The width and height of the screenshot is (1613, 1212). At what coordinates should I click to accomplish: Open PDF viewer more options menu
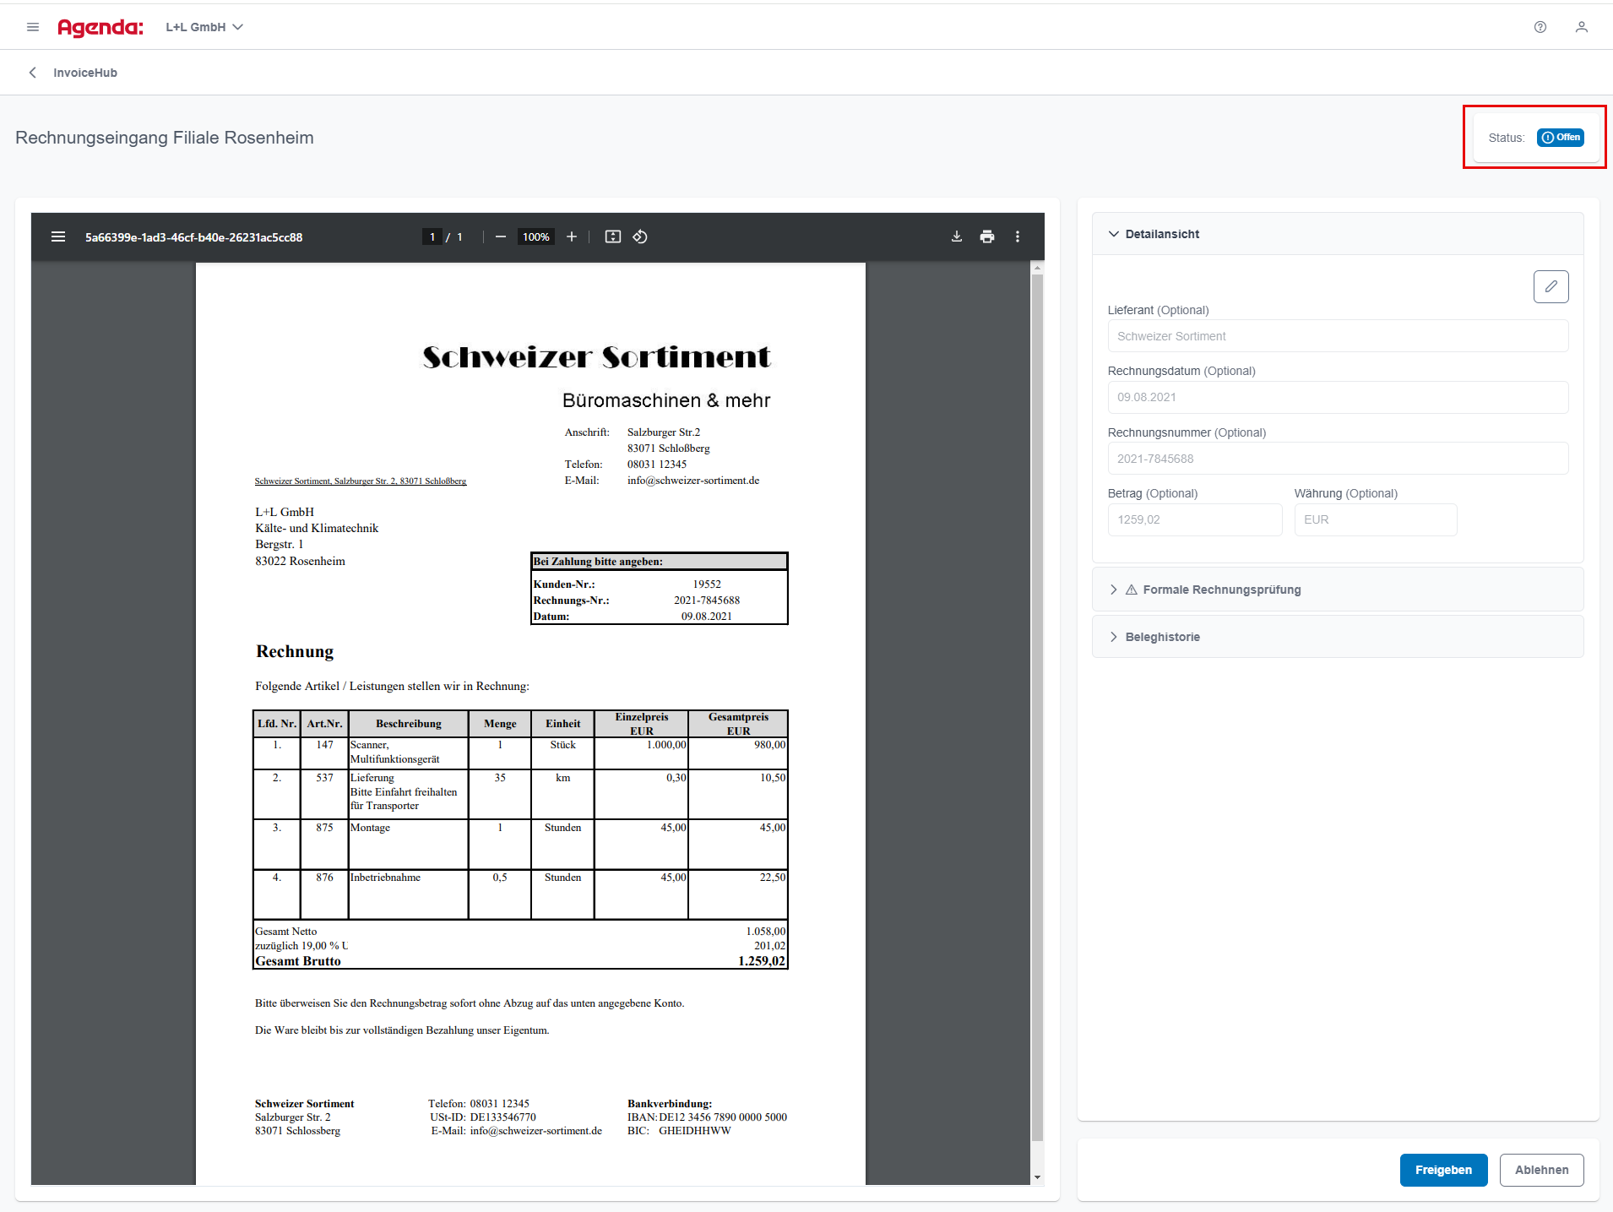click(x=1018, y=236)
